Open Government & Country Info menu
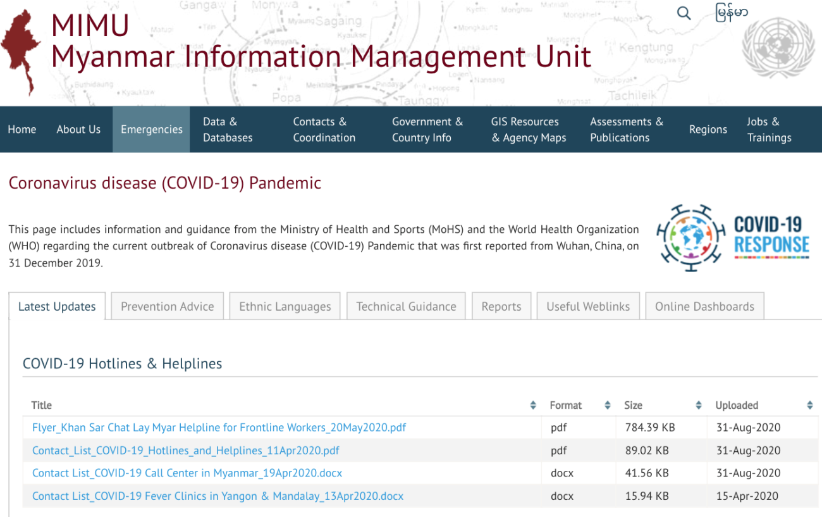 (427, 129)
